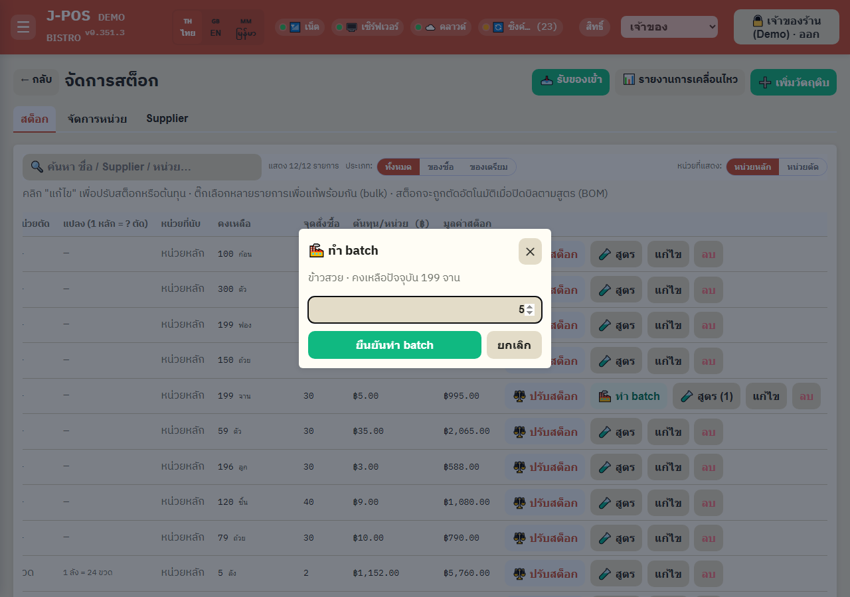Click the batch quantity number field
The image size is (850, 597).
[425, 310]
